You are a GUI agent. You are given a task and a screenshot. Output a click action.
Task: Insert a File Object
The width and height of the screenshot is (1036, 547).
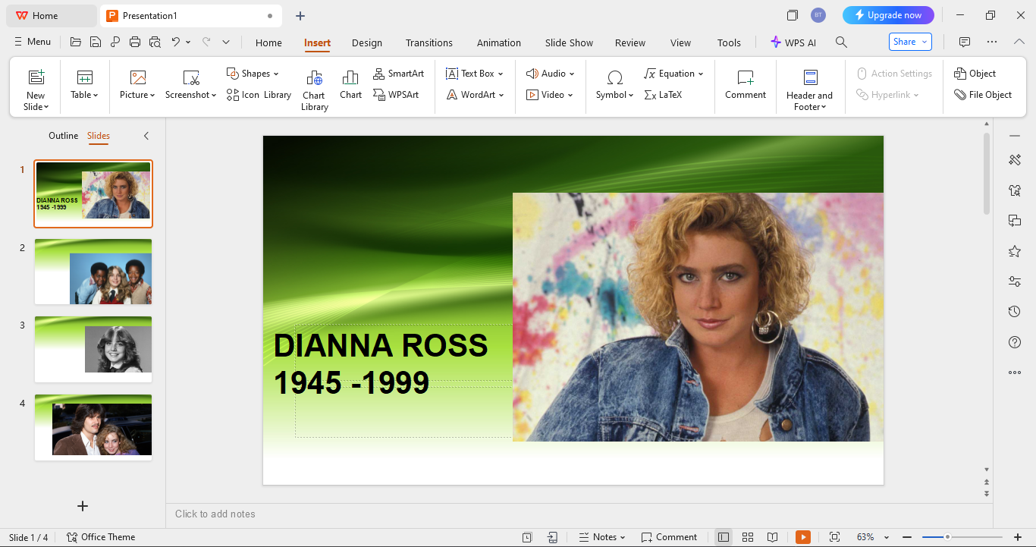[984, 94]
